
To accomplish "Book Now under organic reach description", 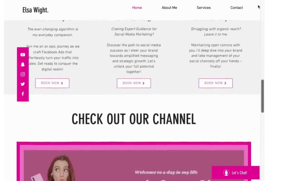I will (216, 83).
